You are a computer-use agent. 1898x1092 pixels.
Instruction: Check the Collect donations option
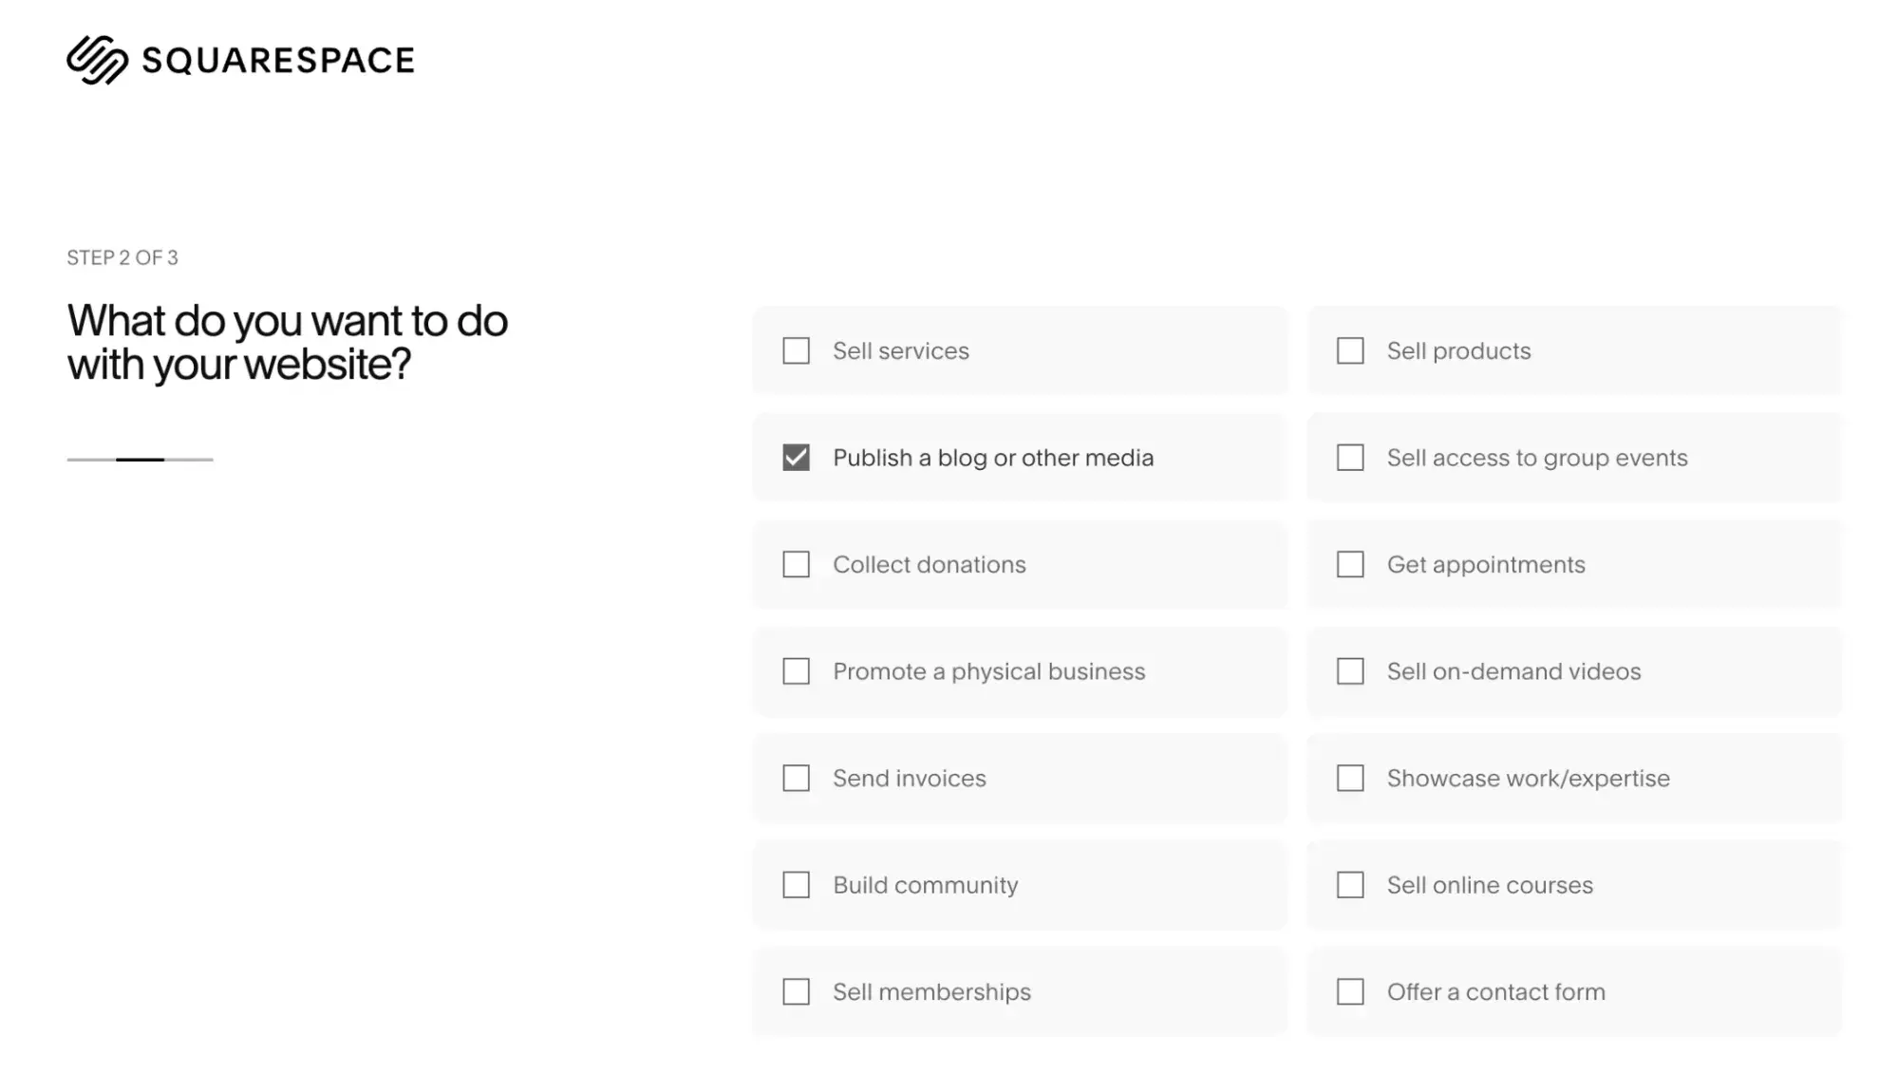click(795, 564)
